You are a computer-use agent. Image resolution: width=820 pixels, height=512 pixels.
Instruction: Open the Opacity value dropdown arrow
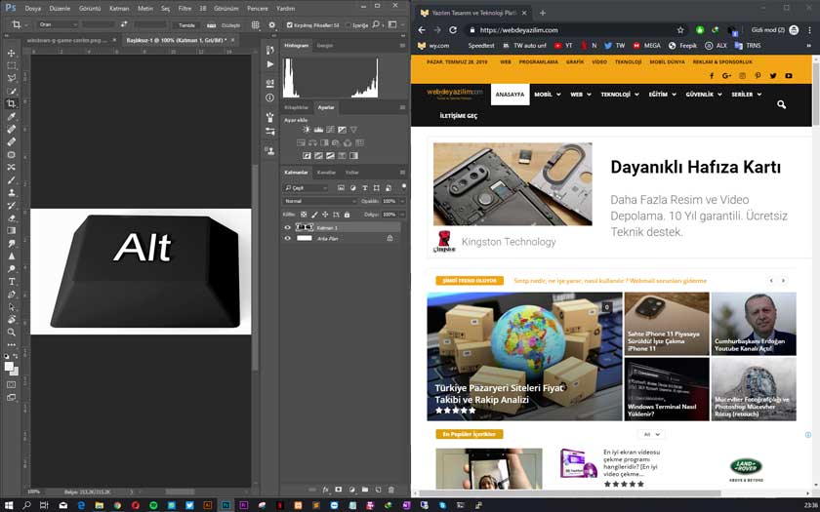[x=402, y=201]
